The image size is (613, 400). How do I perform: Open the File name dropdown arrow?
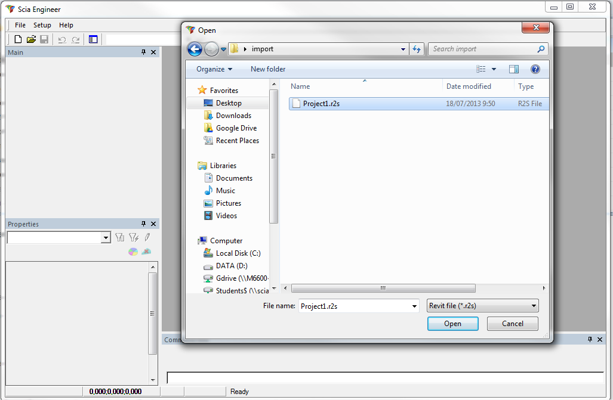pos(415,306)
